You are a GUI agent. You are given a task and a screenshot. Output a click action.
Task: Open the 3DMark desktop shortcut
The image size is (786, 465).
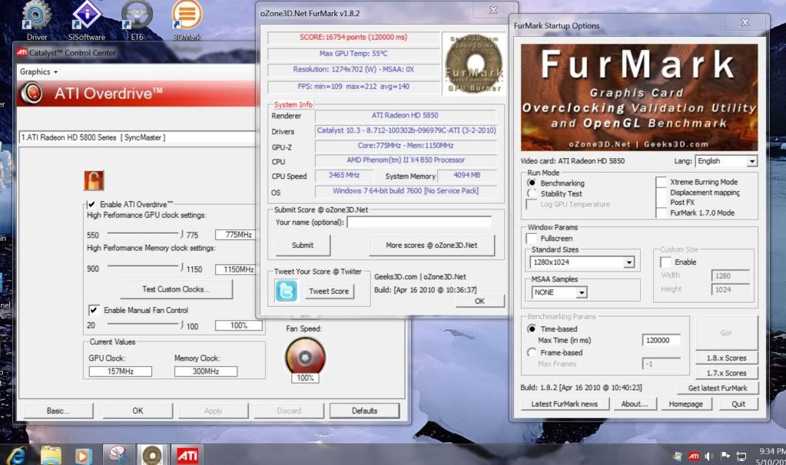pos(187,20)
